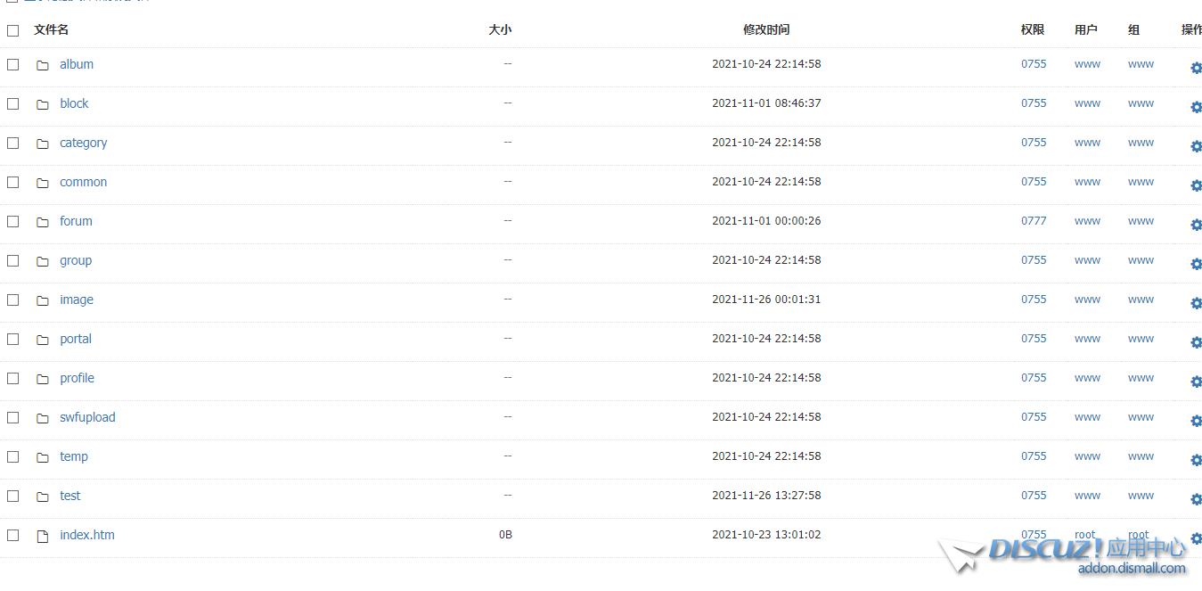Click the 大小 column header
Image resolution: width=1202 pixels, height=591 pixels.
[500, 30]
